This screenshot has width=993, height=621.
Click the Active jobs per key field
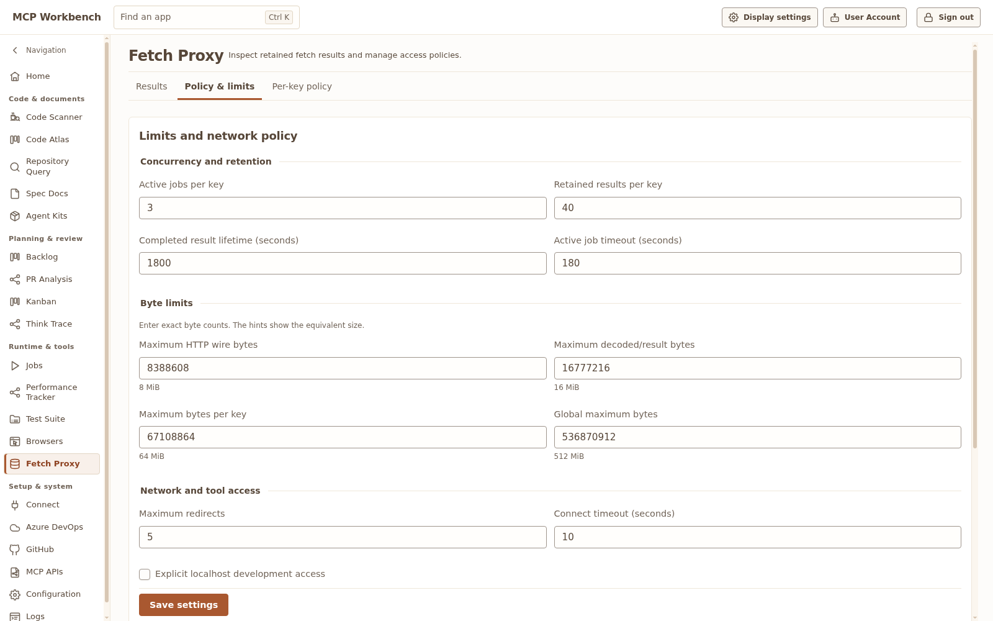343,208
